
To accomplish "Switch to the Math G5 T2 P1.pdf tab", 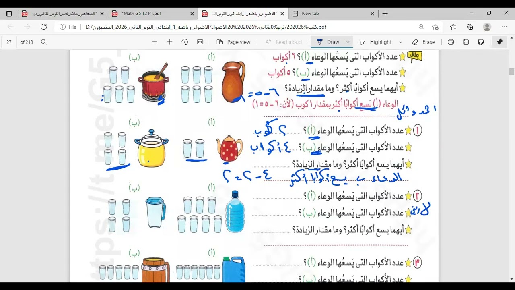I will click(153, 14).
